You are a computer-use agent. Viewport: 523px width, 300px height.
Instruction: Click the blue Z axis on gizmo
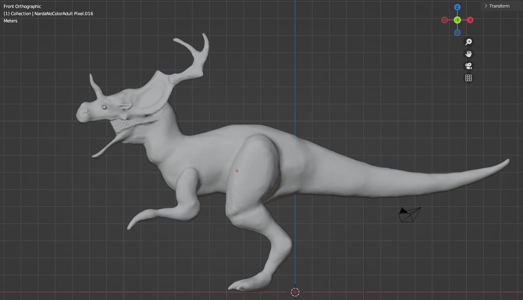click(x=457, y=7)
